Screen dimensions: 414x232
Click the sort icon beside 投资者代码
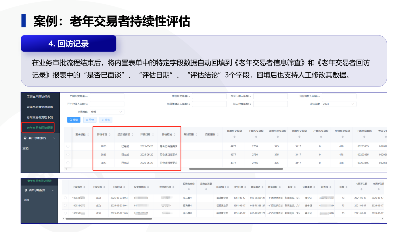(x=148, y=187)
